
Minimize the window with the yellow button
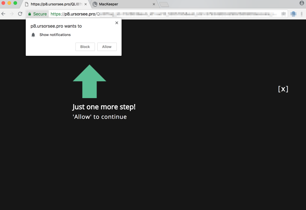point(9,3)
